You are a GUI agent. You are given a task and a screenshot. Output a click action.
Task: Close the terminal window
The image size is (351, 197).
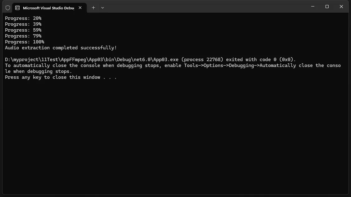coord(341,7)
